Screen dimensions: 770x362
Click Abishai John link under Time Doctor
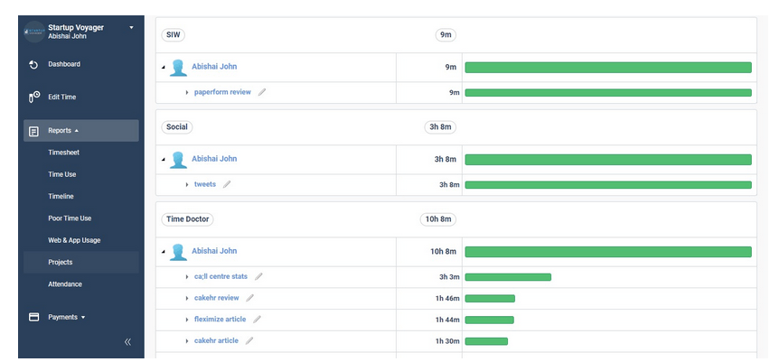pyautogui.click(x=214, y=251)
